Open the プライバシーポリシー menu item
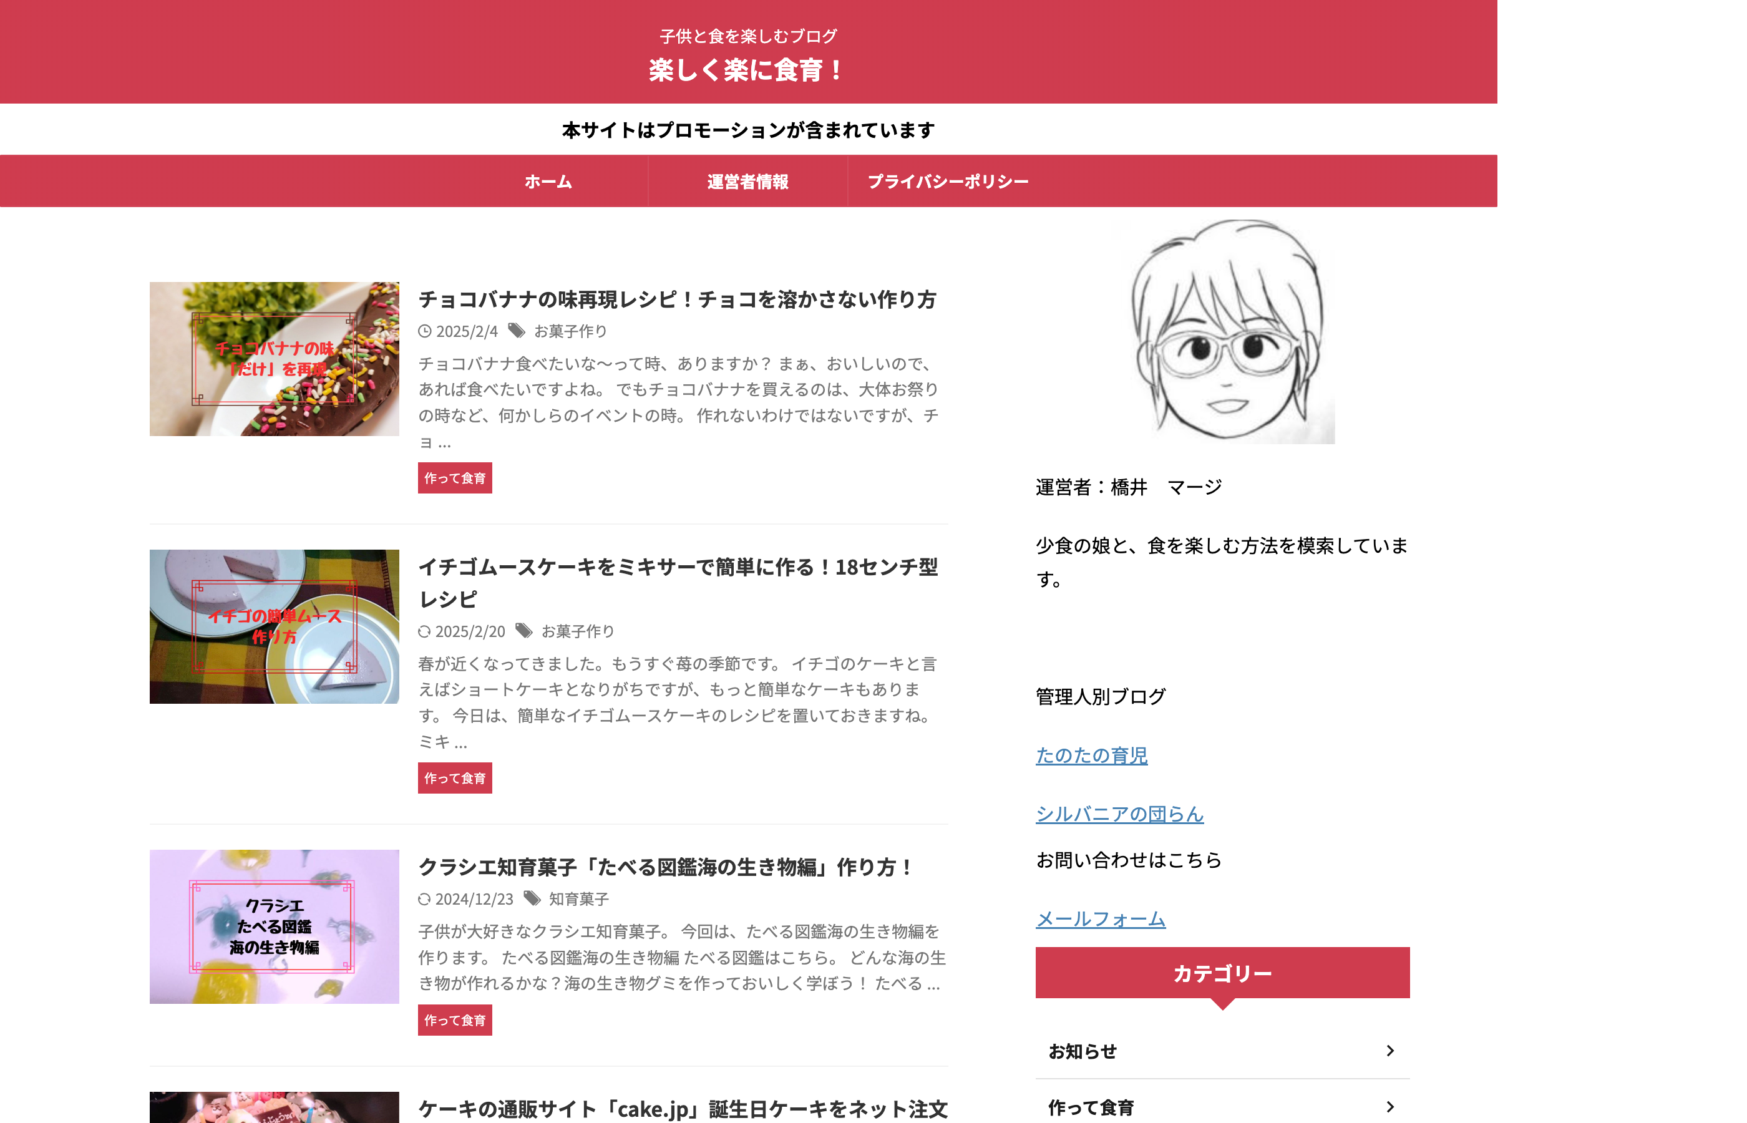Viewport: 1747px width, 1123px height. click(x=947, y=182)
